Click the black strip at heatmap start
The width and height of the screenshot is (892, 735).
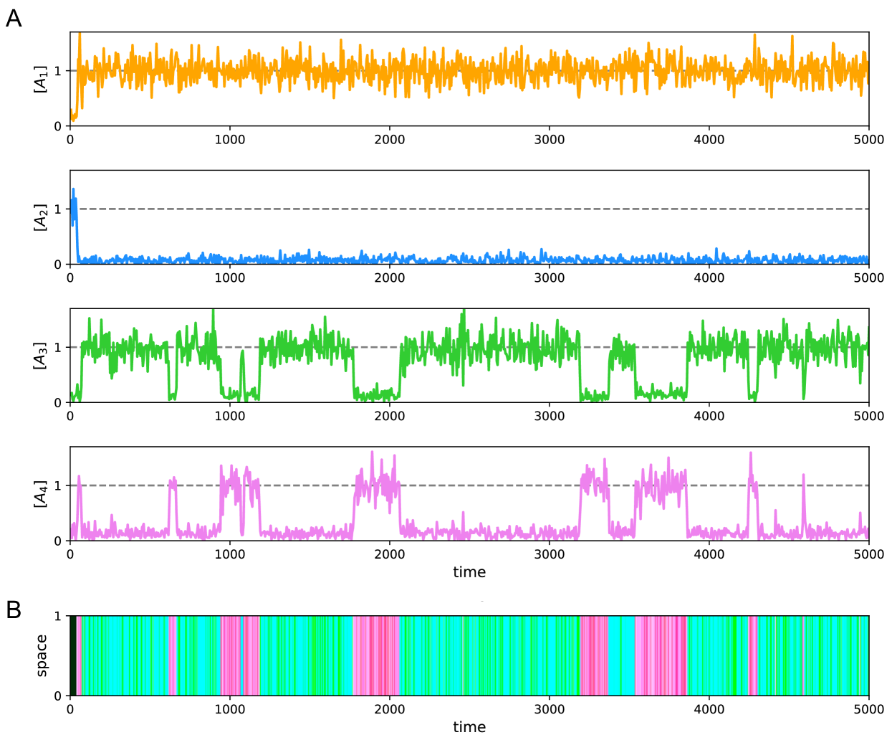72,655
